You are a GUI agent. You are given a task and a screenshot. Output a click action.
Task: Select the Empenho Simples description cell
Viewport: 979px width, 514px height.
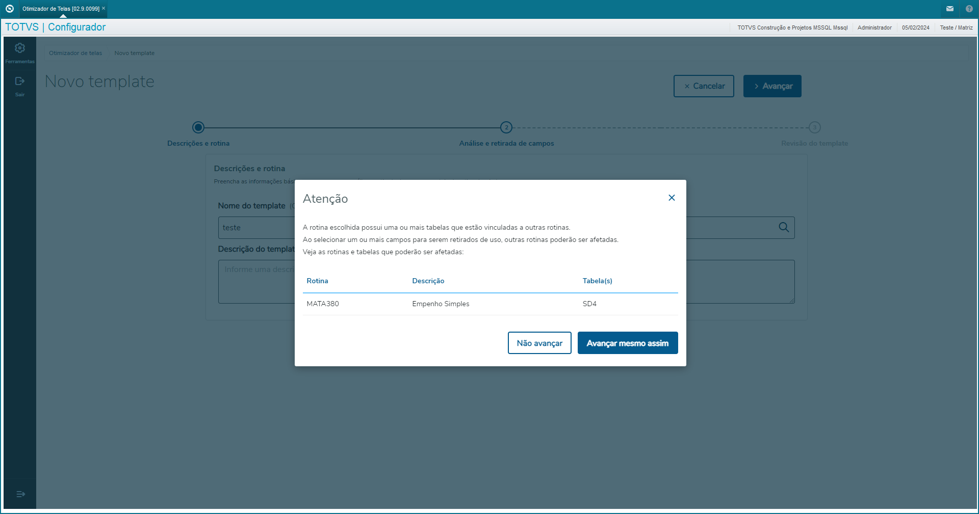[441, 304]
